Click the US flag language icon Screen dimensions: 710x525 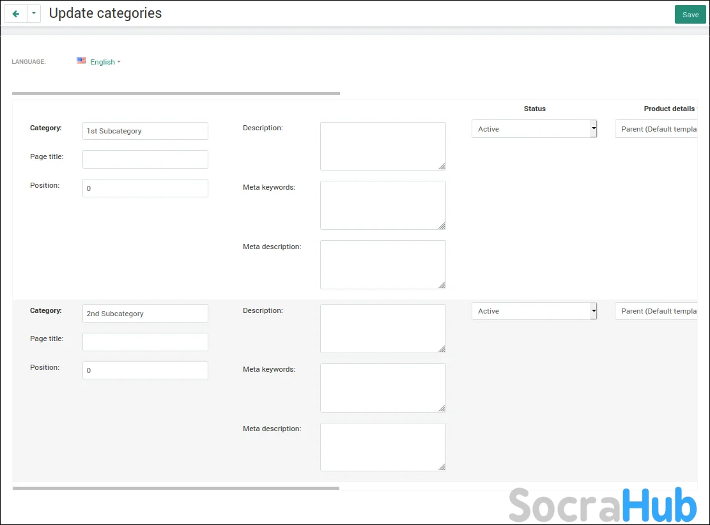tap(81, 61)
